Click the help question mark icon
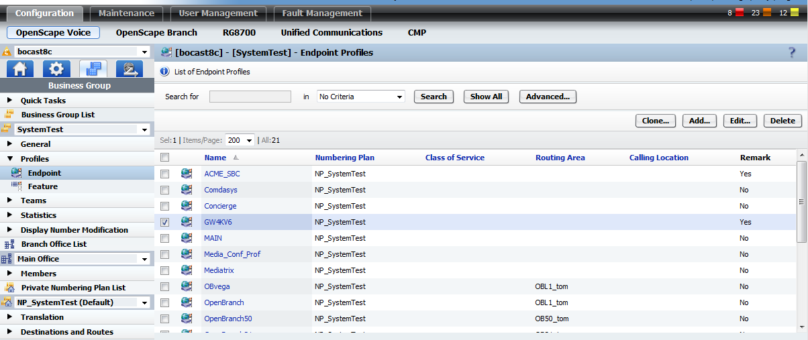The width and height of the screenshot is (808, 340). 792,52
